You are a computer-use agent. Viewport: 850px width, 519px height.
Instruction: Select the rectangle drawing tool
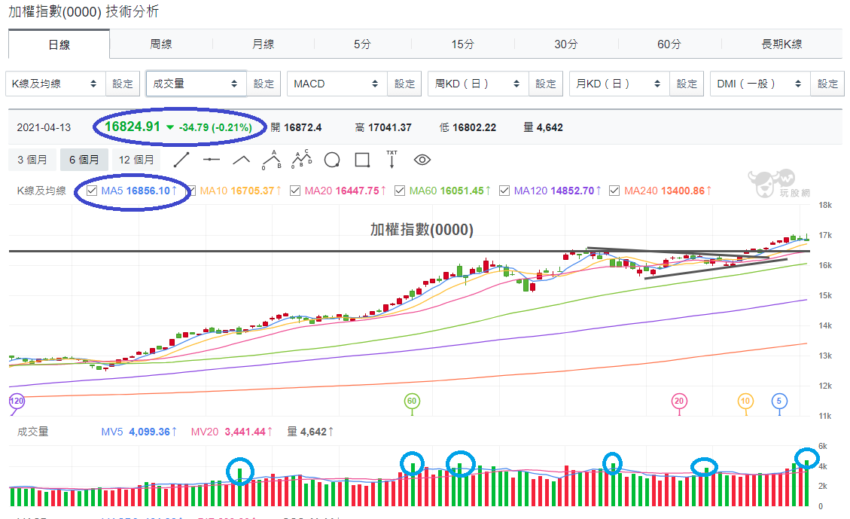(x=362, y=160)
